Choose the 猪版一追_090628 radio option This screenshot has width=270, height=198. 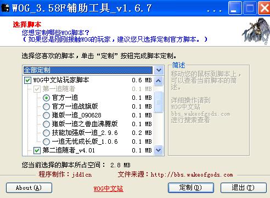[46, 115]
